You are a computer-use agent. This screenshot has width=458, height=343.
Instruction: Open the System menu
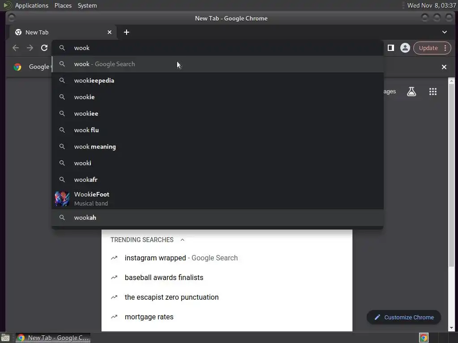[x=87, y=5]
